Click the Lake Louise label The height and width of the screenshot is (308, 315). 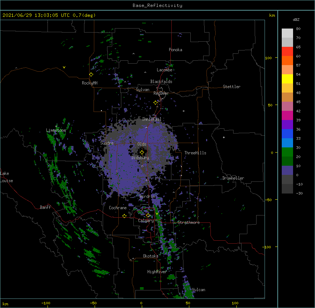pos(7,177)
